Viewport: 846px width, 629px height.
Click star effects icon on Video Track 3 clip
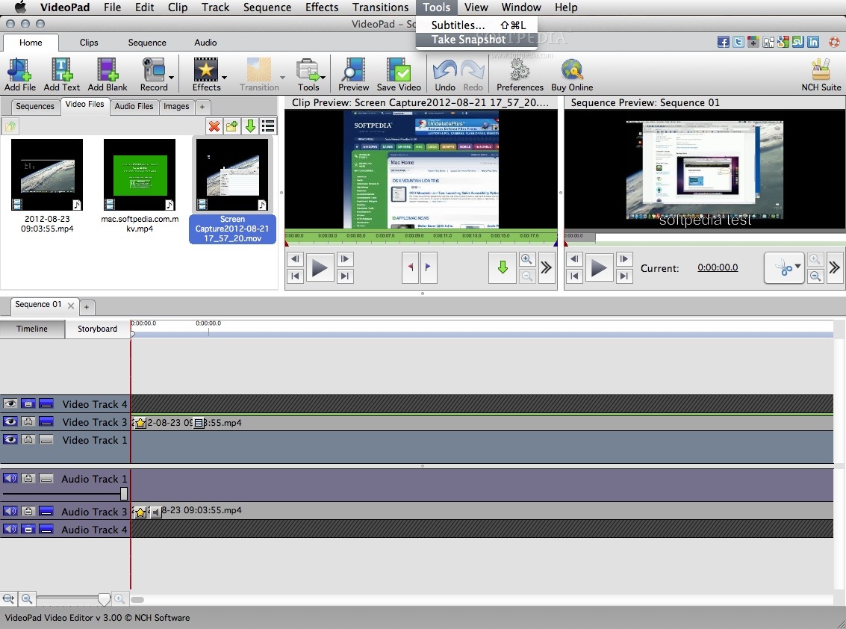coord(140,423)
